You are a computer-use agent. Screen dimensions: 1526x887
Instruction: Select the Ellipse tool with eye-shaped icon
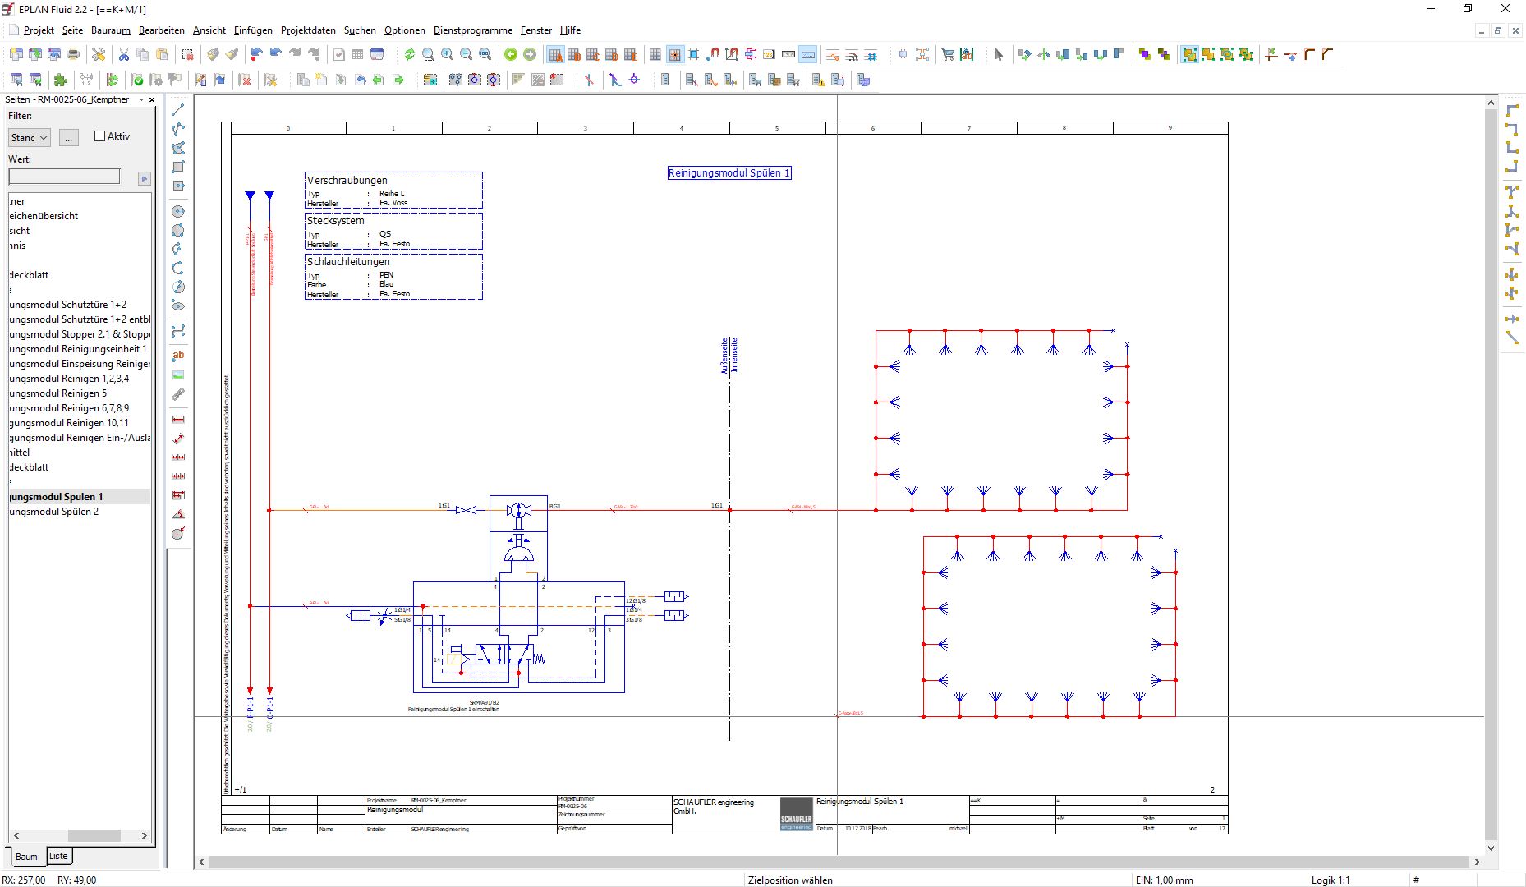178,306
